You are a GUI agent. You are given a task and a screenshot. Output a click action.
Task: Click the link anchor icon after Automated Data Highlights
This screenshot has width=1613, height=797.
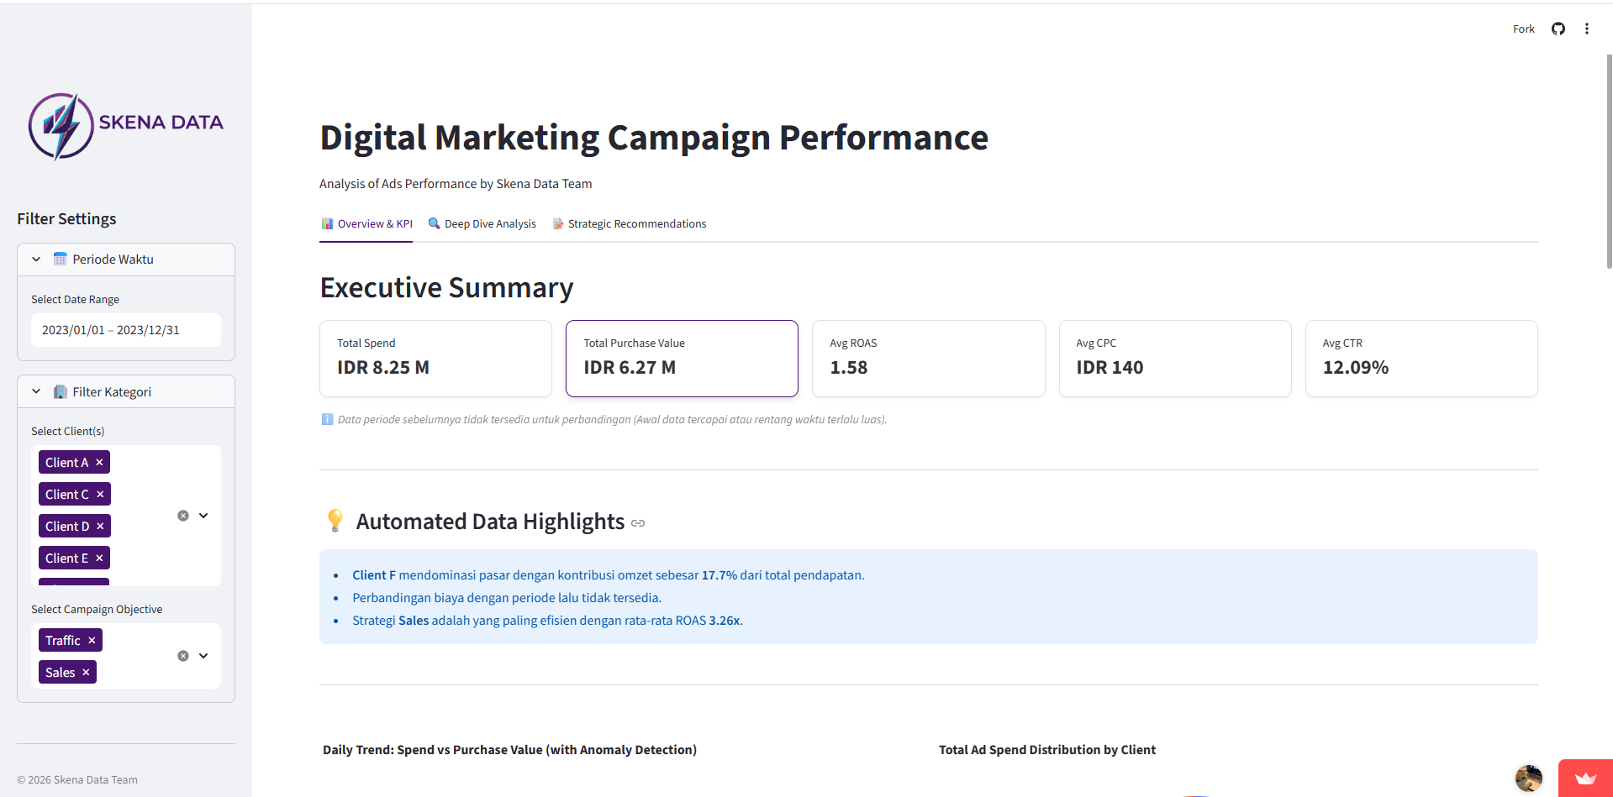637,523
